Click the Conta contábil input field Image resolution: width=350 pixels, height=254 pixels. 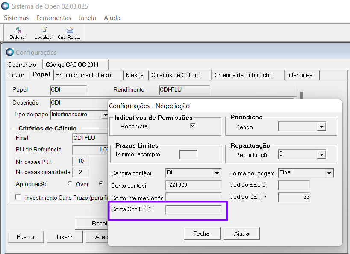tap(194, 186)
